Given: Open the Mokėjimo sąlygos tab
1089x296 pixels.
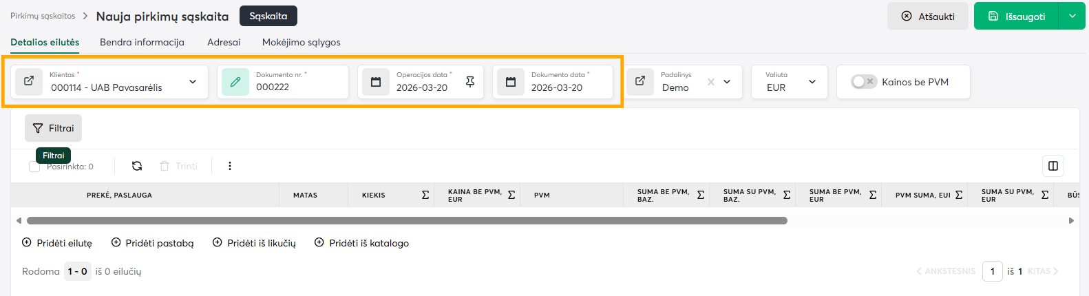Looking at the screenshot, I should click(301, 42).
